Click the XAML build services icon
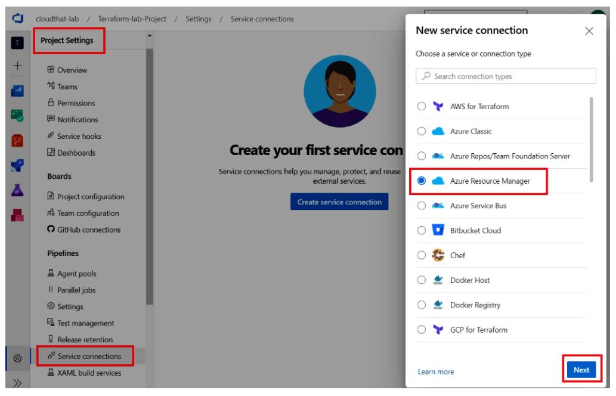 pos(51,372)
